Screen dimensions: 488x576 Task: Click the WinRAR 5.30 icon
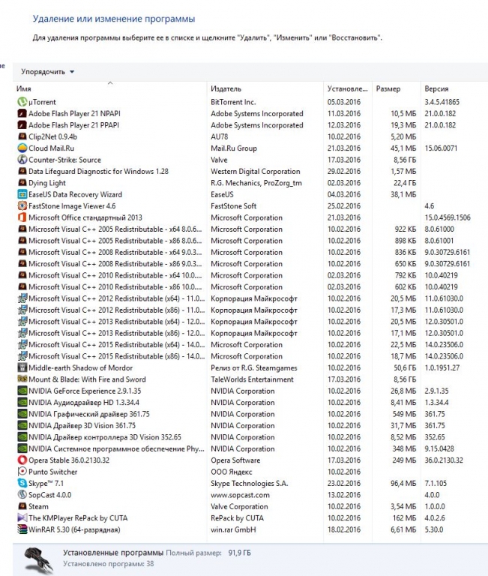(x=22, y=529)
